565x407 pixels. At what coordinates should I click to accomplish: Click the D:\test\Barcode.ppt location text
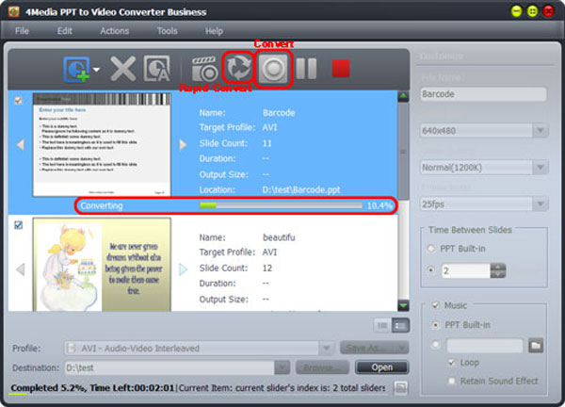pos(301,189)
